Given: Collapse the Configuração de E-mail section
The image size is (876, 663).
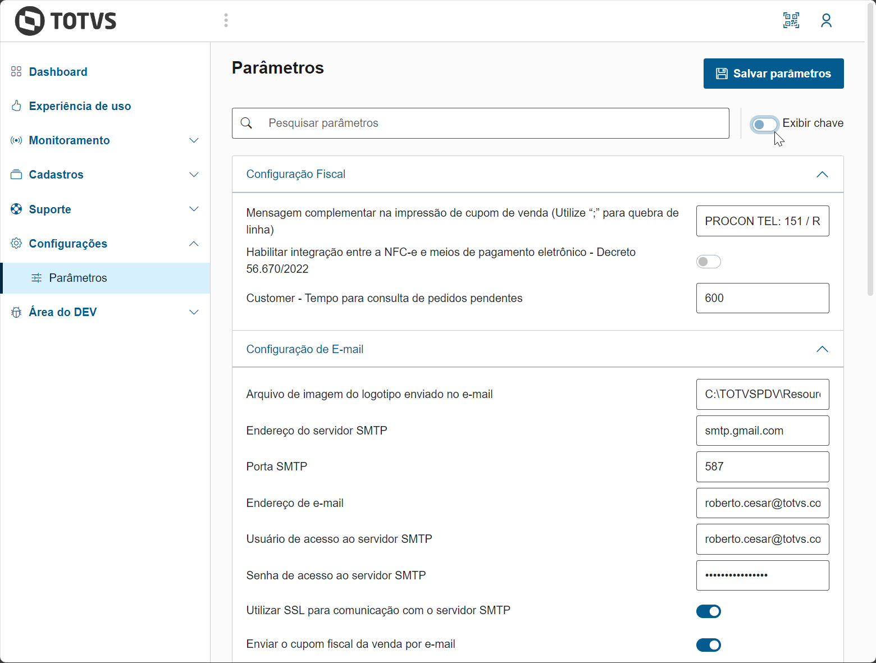Looking at the screenshot, I should pyautogui.click(x=822, y=349).
